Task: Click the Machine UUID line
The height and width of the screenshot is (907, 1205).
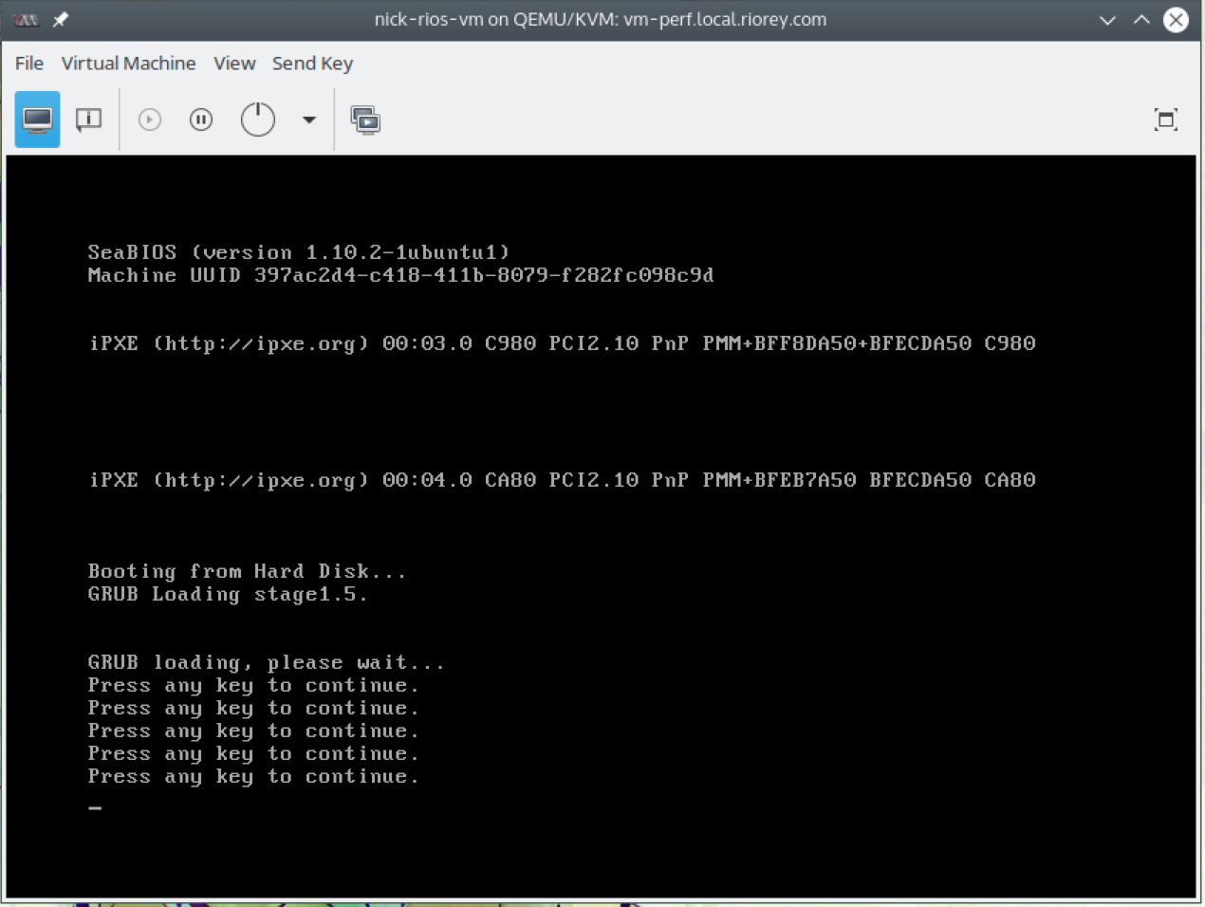Action: click(x=400, y=275)
